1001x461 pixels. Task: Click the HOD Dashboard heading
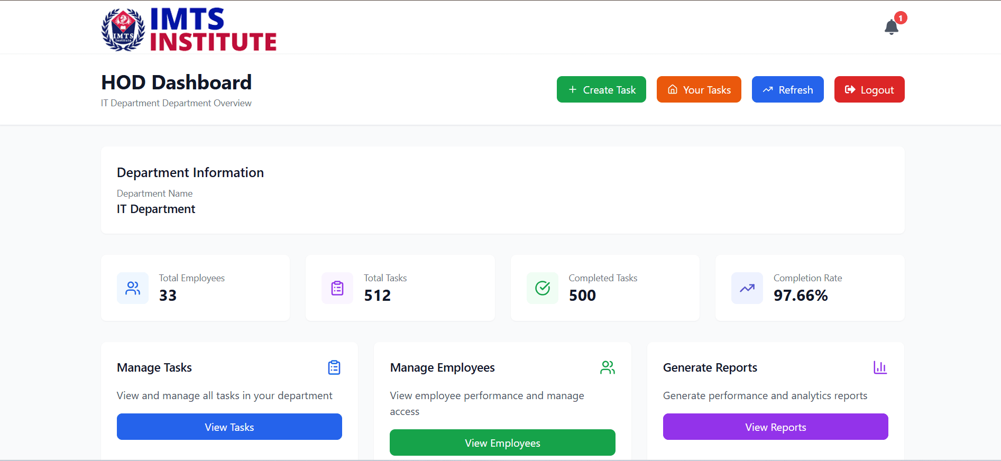pyautogui.click(x=176, y=82)
